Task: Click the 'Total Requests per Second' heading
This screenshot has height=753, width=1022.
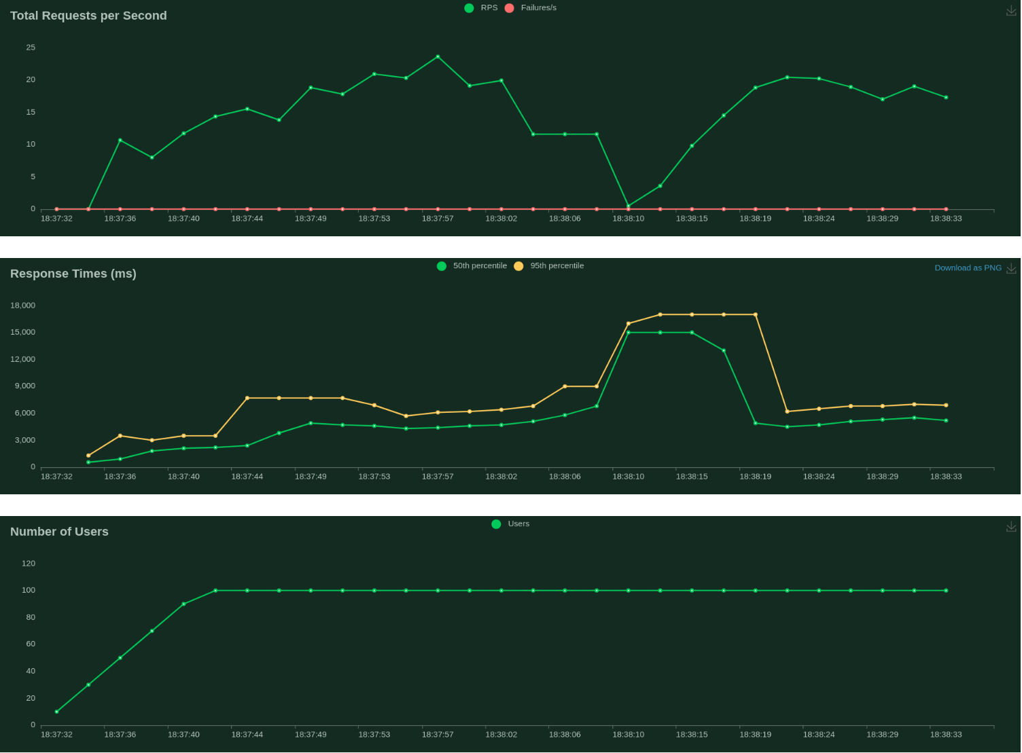Action: click(x=88, y=16)
